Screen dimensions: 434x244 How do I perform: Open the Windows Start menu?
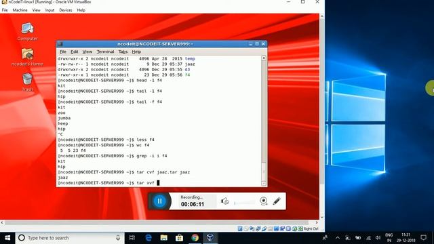pyautogui.click(x=7, y=238)
